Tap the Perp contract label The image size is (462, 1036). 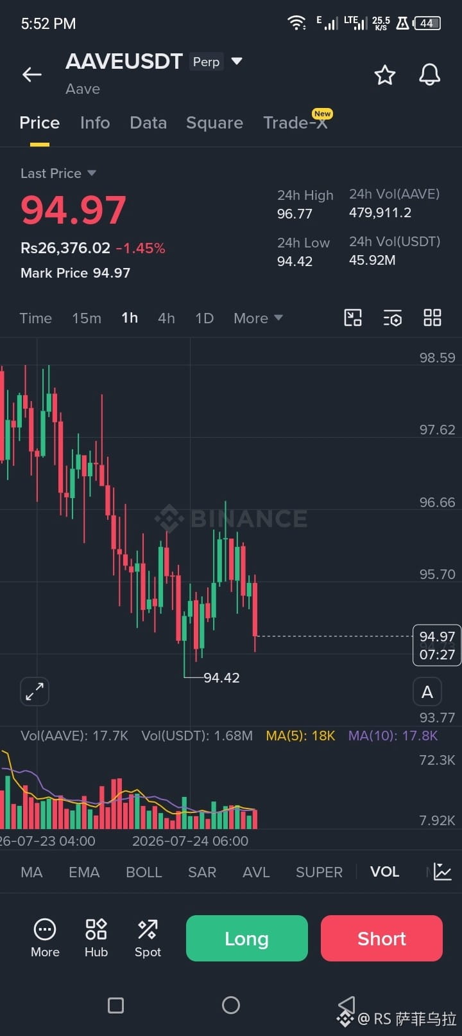pyautogui.click(x=207, y=62)
